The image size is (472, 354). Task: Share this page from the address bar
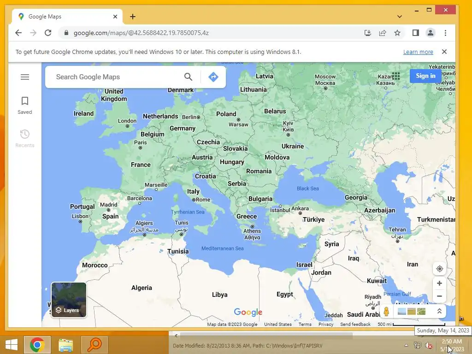[x=383, y=33]
